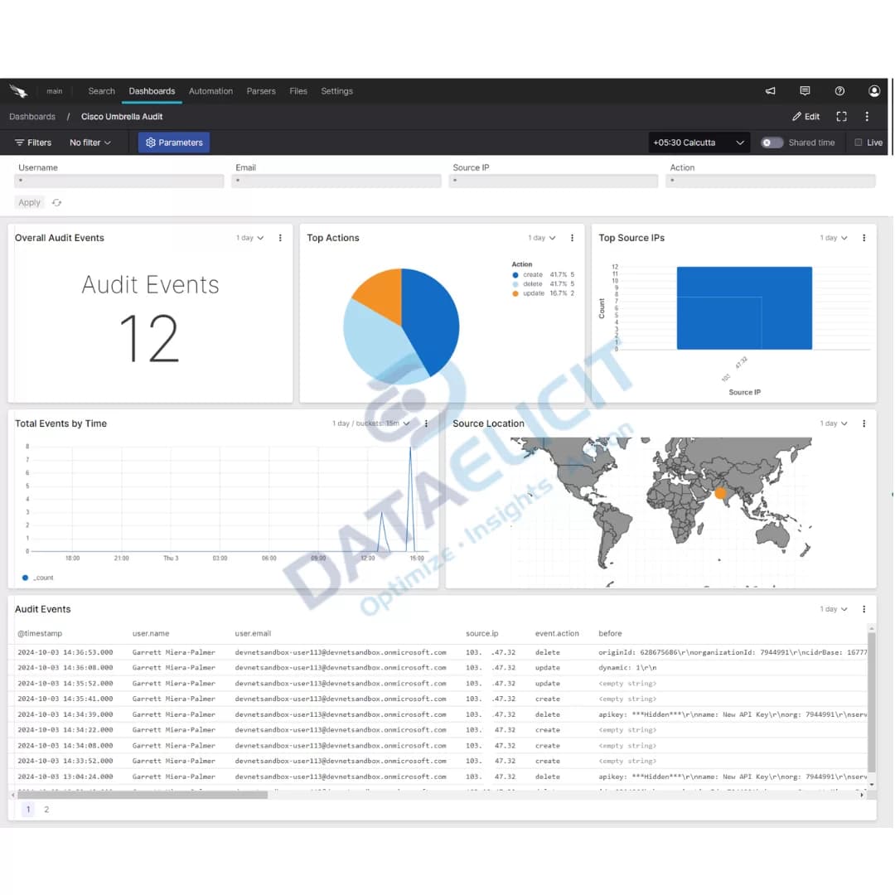Click the announcements megaphone icon

tap(769, 90)
